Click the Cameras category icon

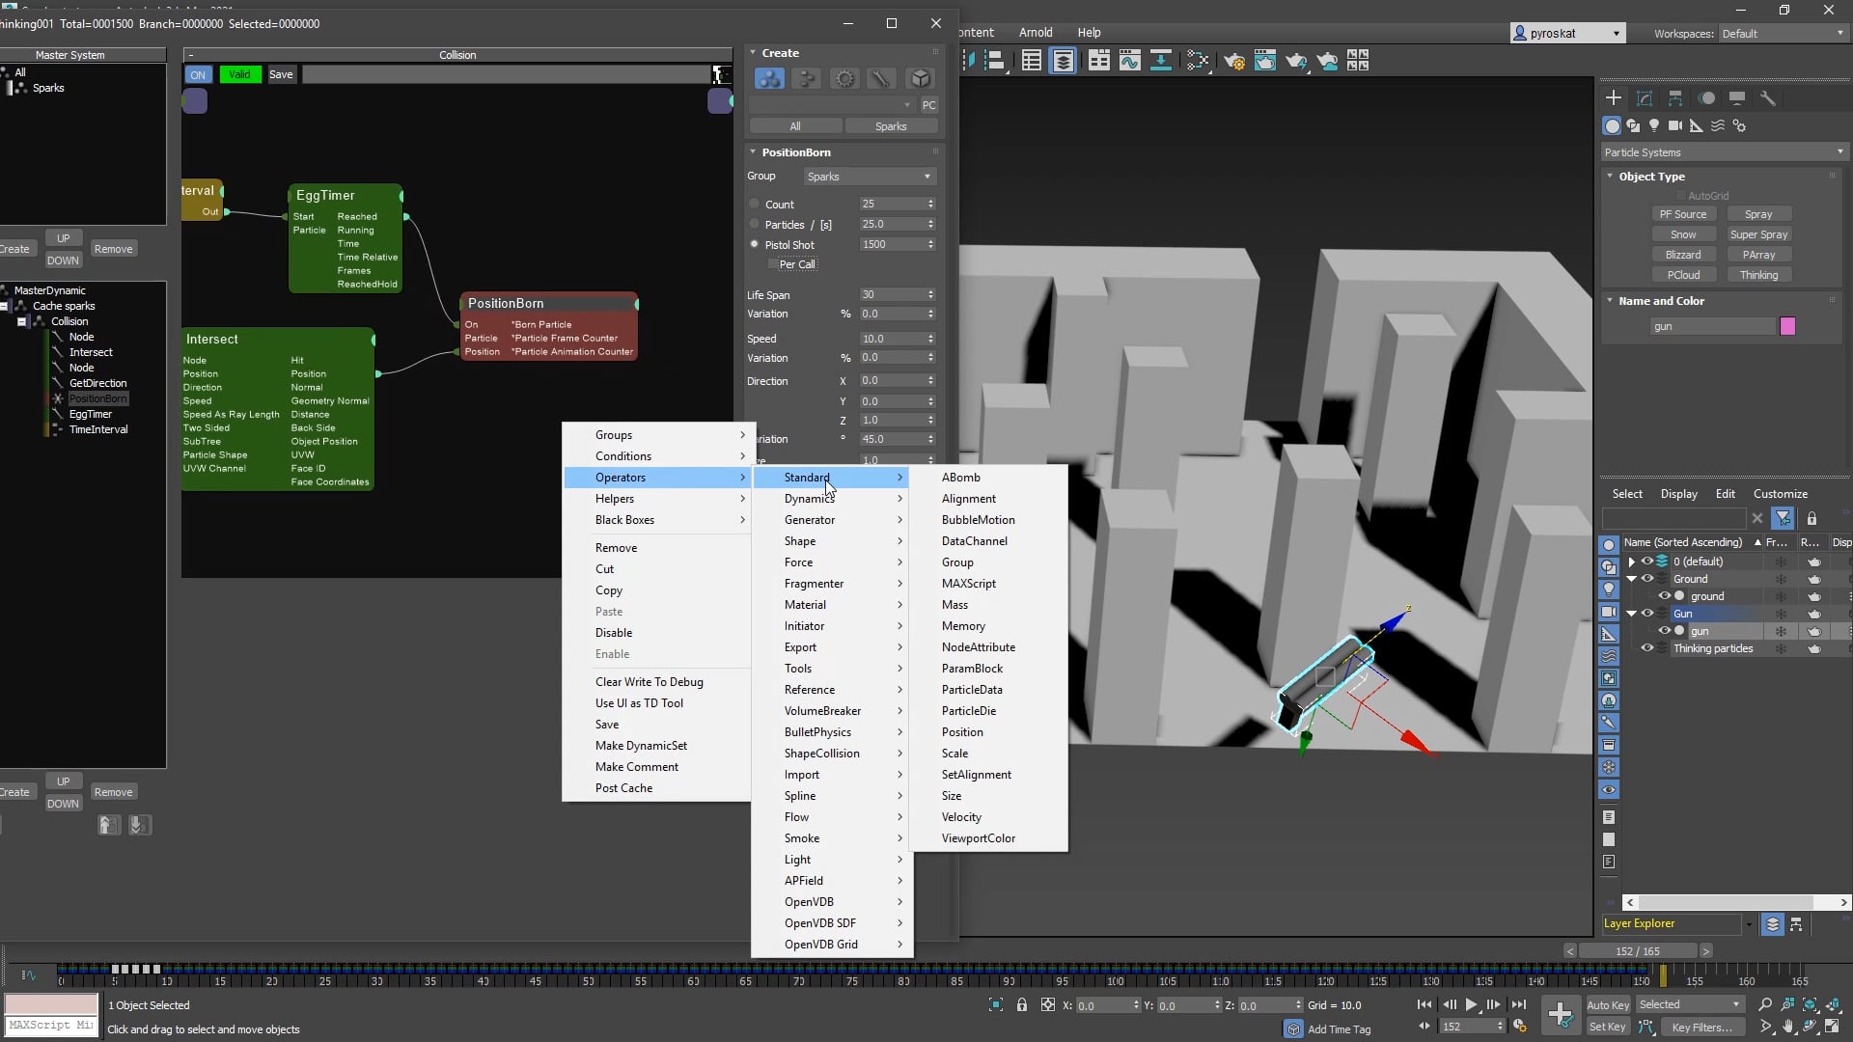tap(1675, 125)
